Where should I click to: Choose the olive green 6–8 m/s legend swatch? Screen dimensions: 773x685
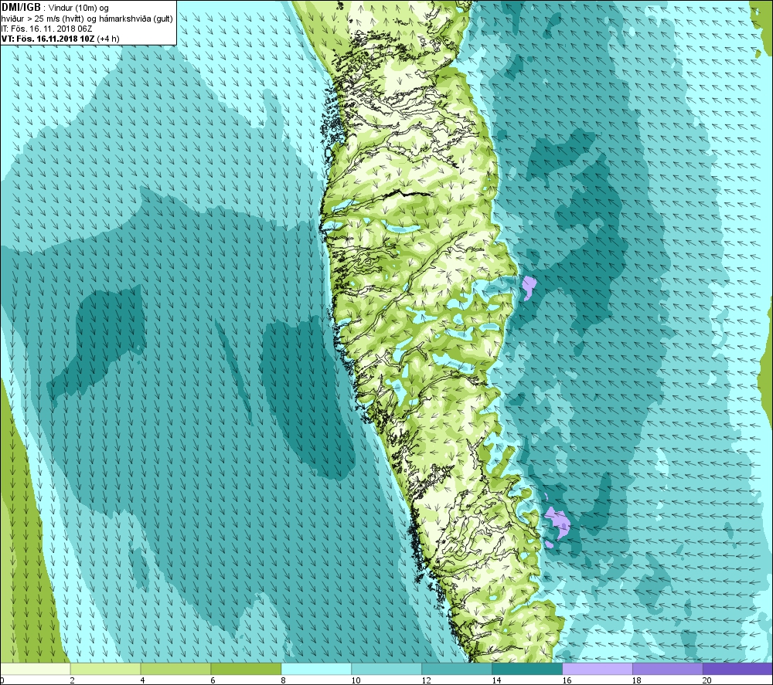click(x=246, y=669)
